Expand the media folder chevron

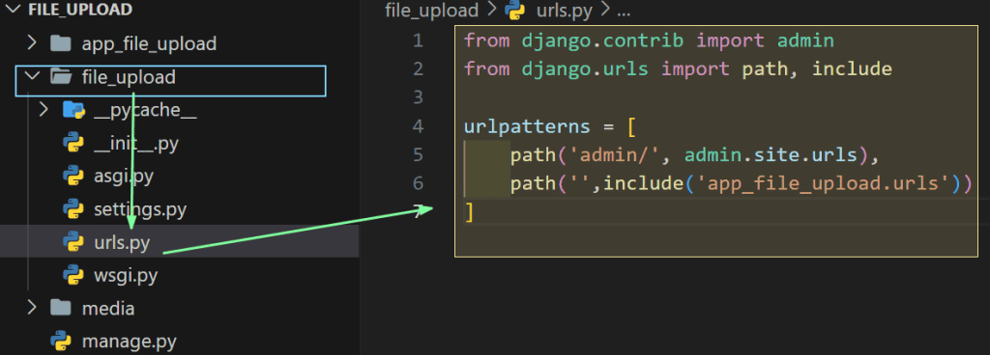31,308
